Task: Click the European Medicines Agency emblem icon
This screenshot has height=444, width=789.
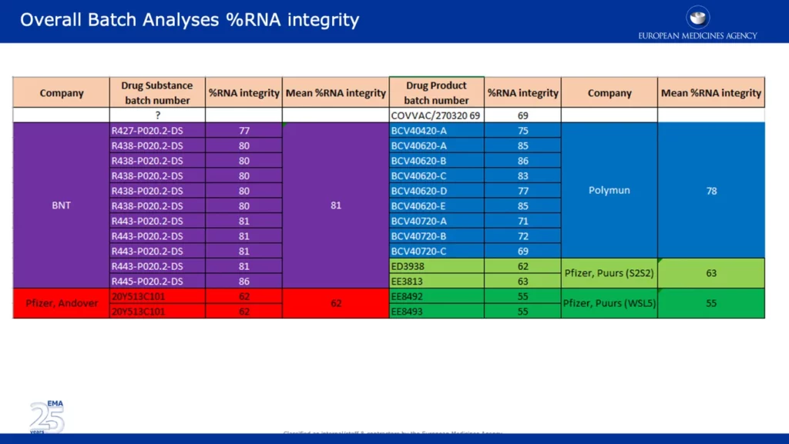Action: pyautogui.click(x=697, y=16)
